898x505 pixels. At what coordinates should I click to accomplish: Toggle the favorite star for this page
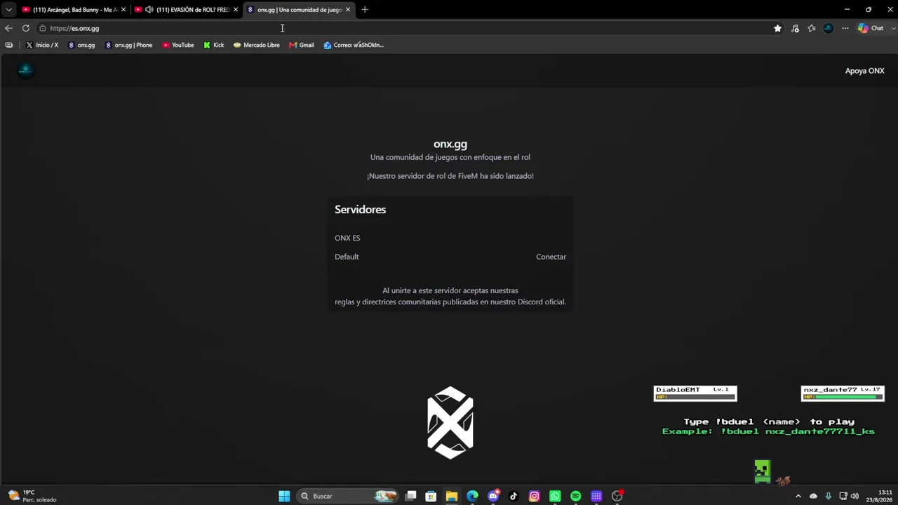(x=777, y=28)
